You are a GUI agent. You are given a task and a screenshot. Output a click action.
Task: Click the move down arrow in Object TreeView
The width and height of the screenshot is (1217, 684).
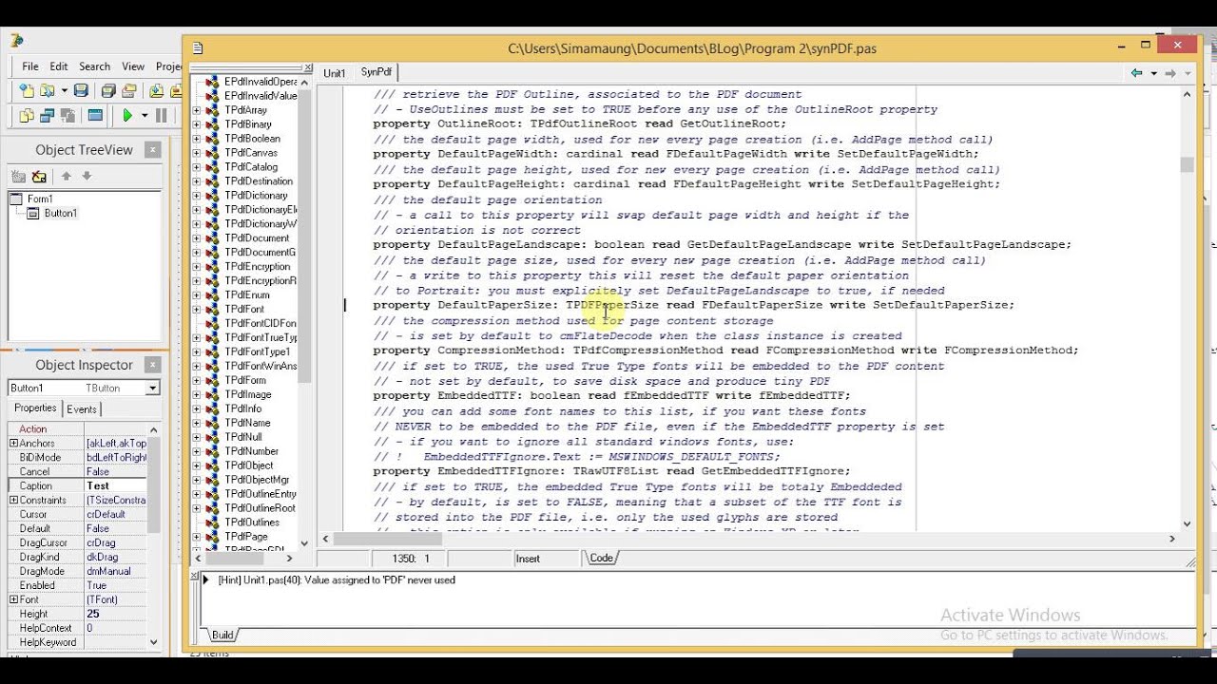(87, 176)
